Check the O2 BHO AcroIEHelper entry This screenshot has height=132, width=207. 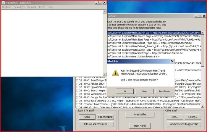coord(77,80)
